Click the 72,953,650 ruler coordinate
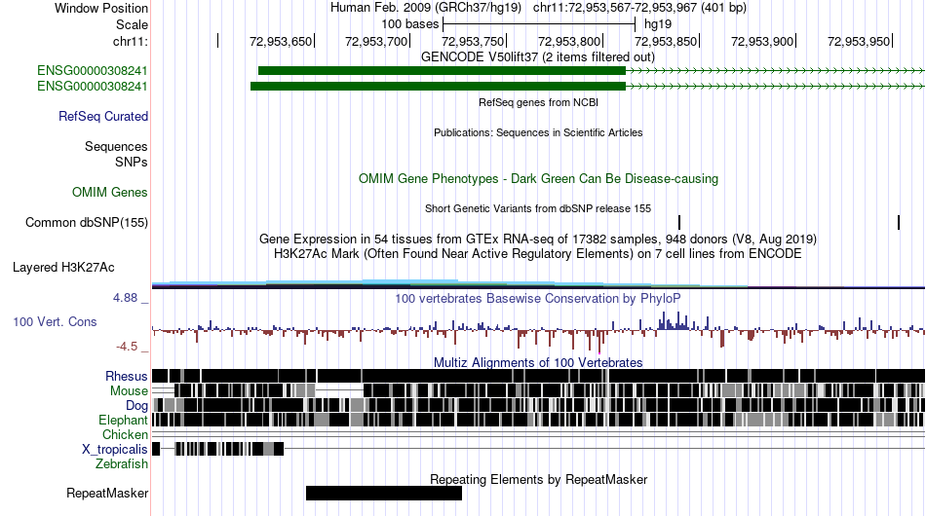The image size is (926, 516). click(281, 41)
